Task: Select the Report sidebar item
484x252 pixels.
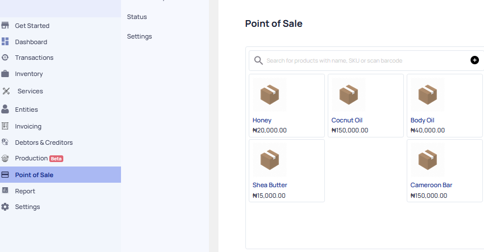Action: tap(25, 191)
